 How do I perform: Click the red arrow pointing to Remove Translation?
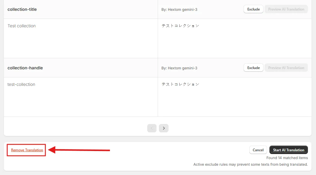79,150
